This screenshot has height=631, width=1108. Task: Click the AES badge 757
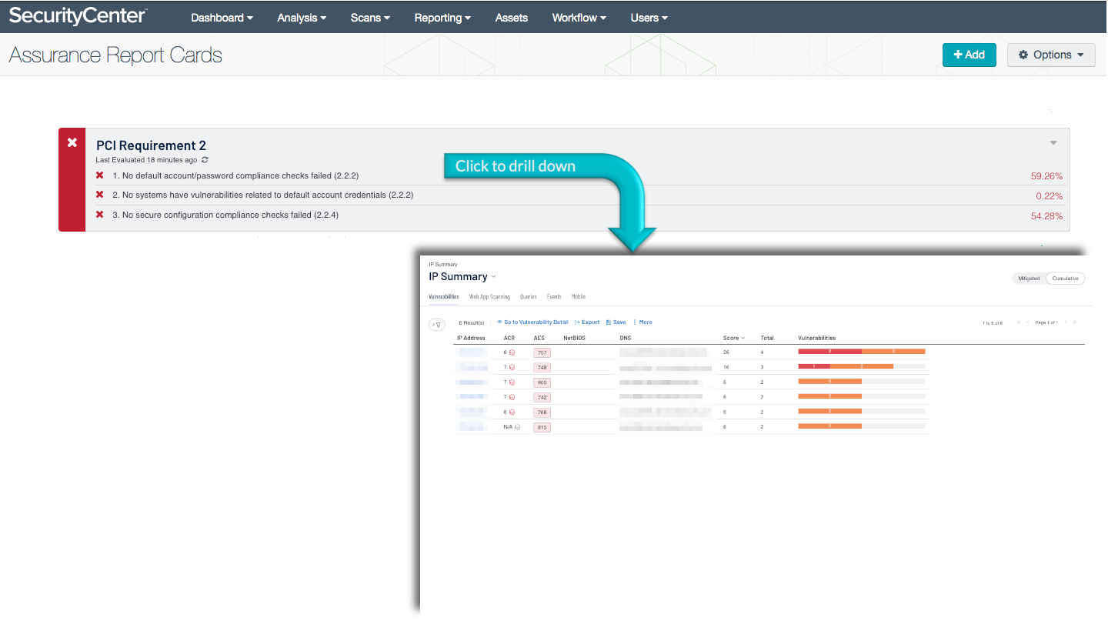(x=542, y=352)
